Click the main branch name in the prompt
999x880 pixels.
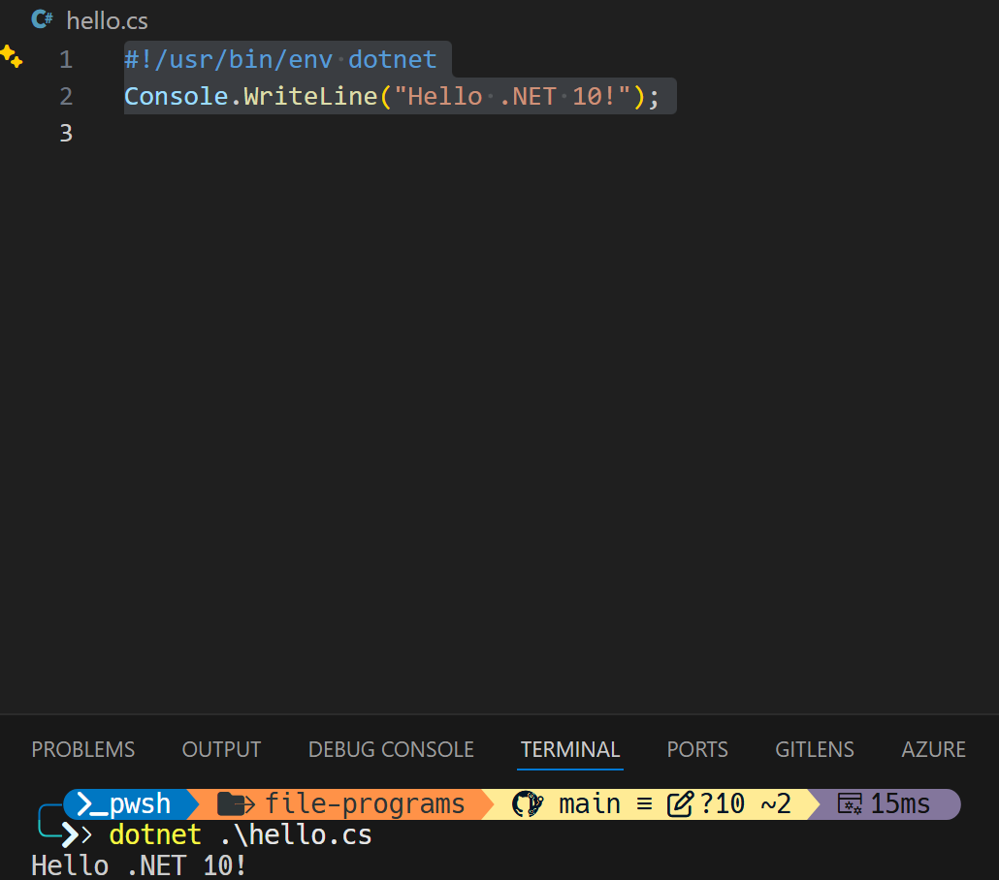(x=590, y=802)
